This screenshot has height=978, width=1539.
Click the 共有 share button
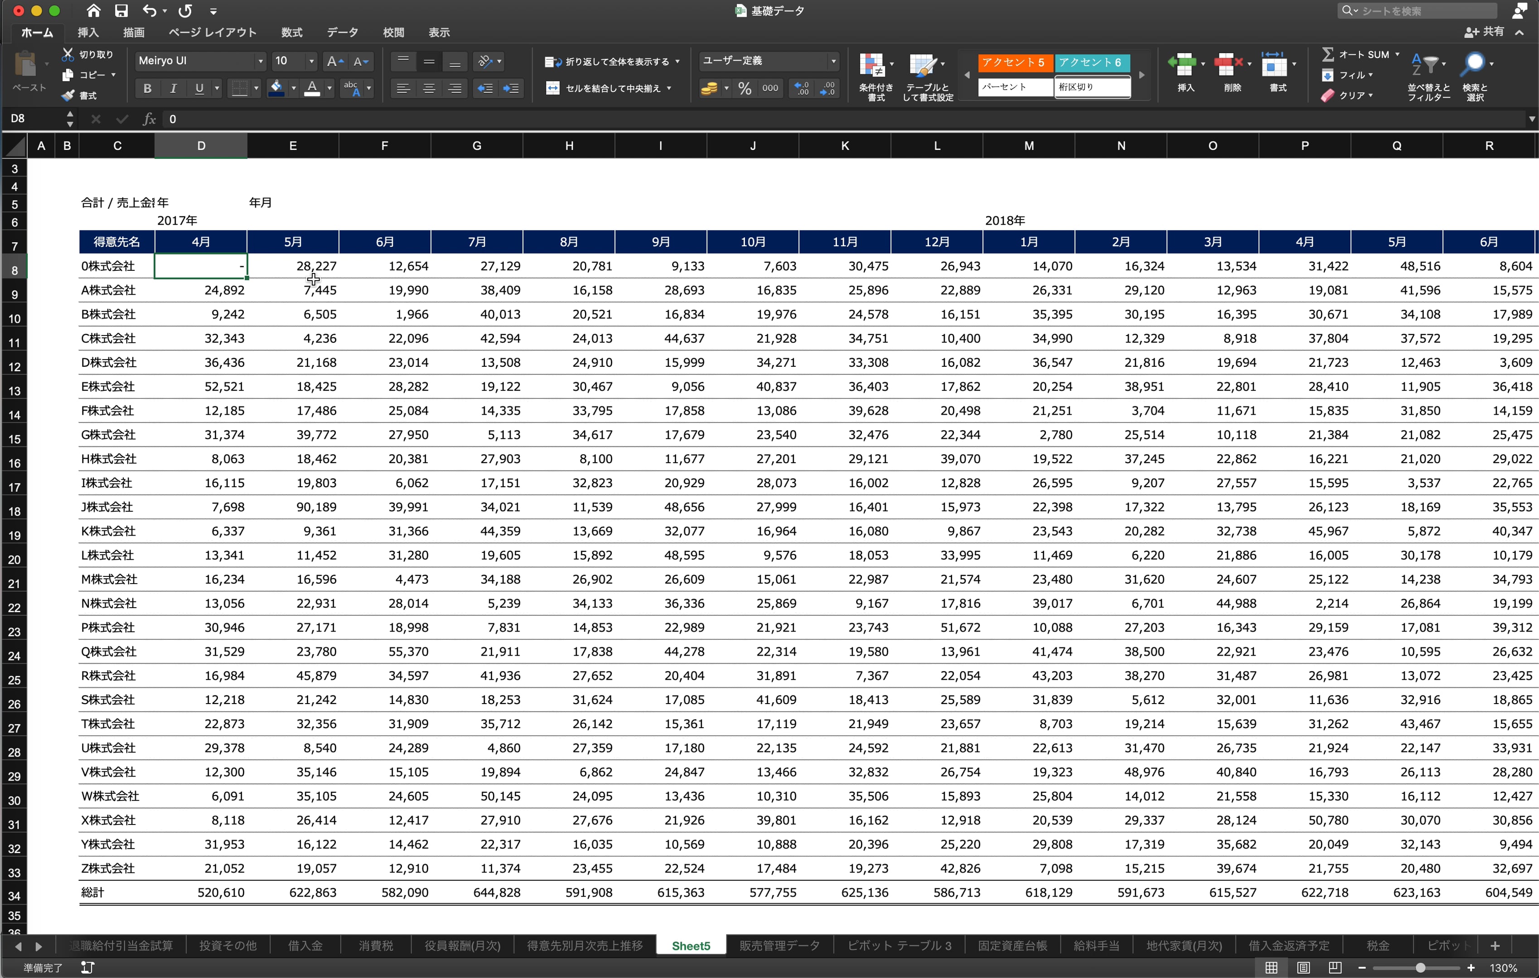coord(1485,32)
